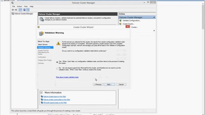The width and height of the screenshot is (205, 115).
Task: Open Failover cluster communities on the Web
Action: point(57,100)
